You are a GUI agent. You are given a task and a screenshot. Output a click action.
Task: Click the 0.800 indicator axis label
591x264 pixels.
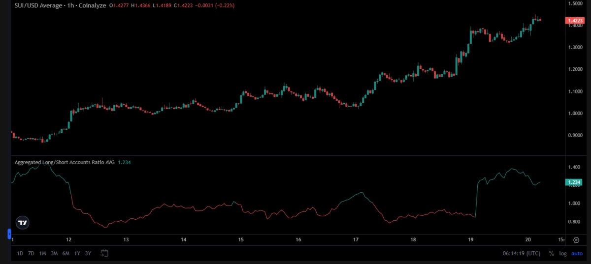(574, 222)
